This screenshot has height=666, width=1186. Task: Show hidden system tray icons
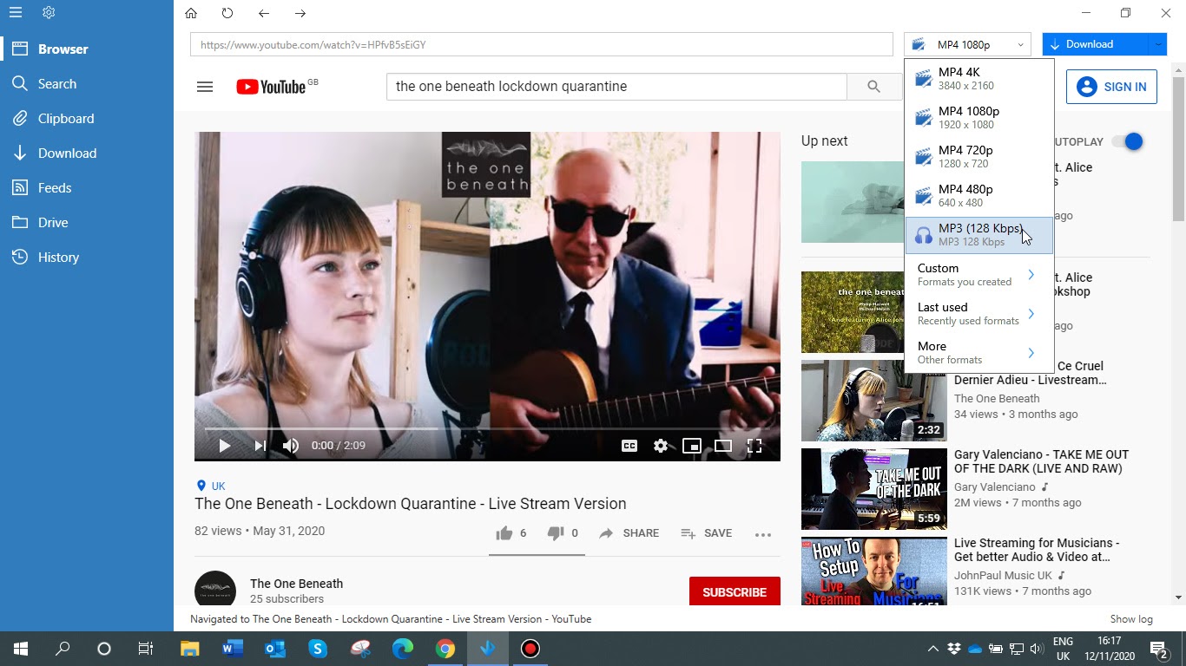(x=933, y=649)
